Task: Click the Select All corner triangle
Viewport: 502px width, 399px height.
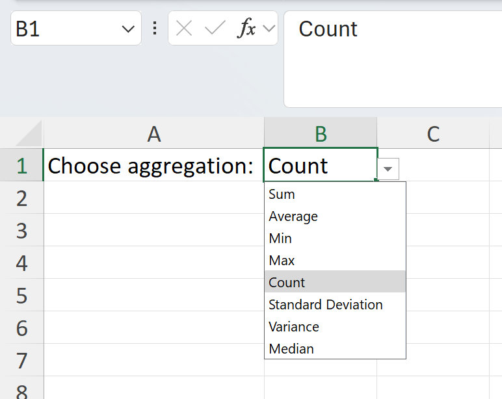Action: coord(29,134)
